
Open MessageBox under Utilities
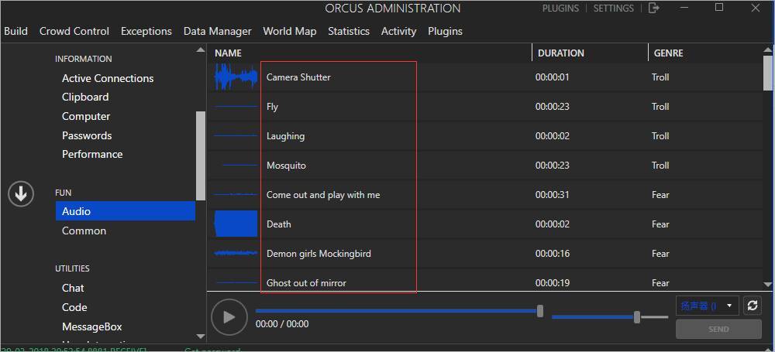tap(92, 326)
